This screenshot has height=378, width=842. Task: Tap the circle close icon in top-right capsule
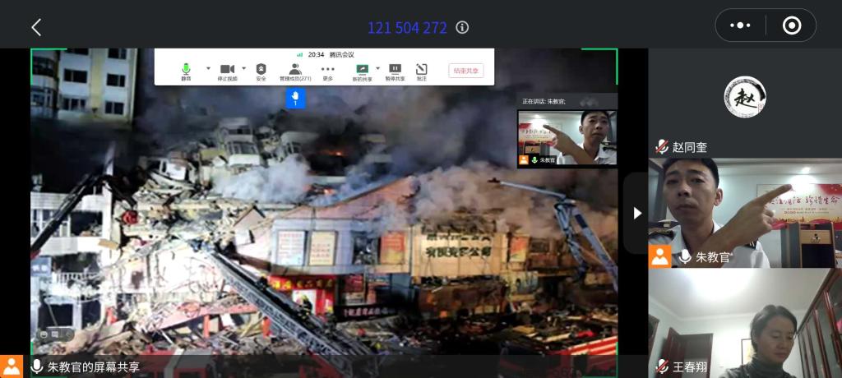792,25
